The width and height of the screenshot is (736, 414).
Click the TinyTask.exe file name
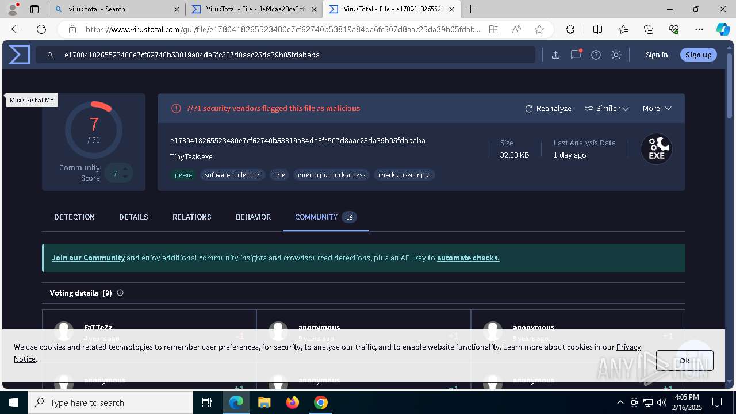coord(191,156)
